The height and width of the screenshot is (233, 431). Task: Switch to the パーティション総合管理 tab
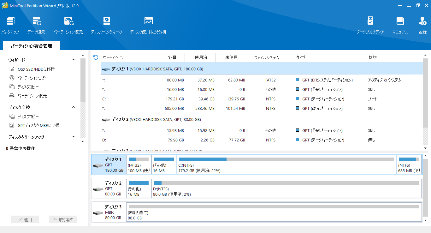(x=31, y=45)
